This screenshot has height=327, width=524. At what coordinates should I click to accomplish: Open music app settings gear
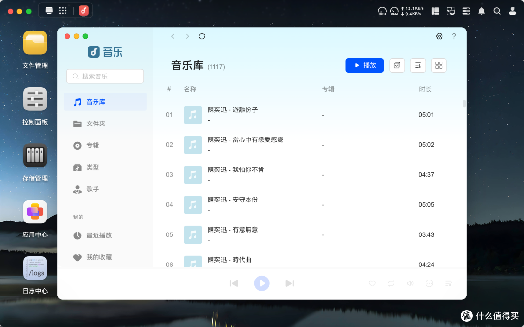point(440,36)
